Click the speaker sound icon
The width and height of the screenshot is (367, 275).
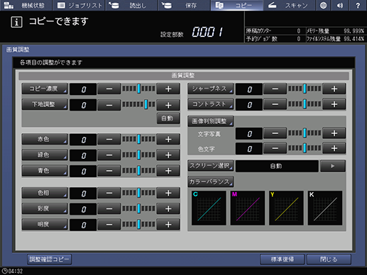[340, 5]
